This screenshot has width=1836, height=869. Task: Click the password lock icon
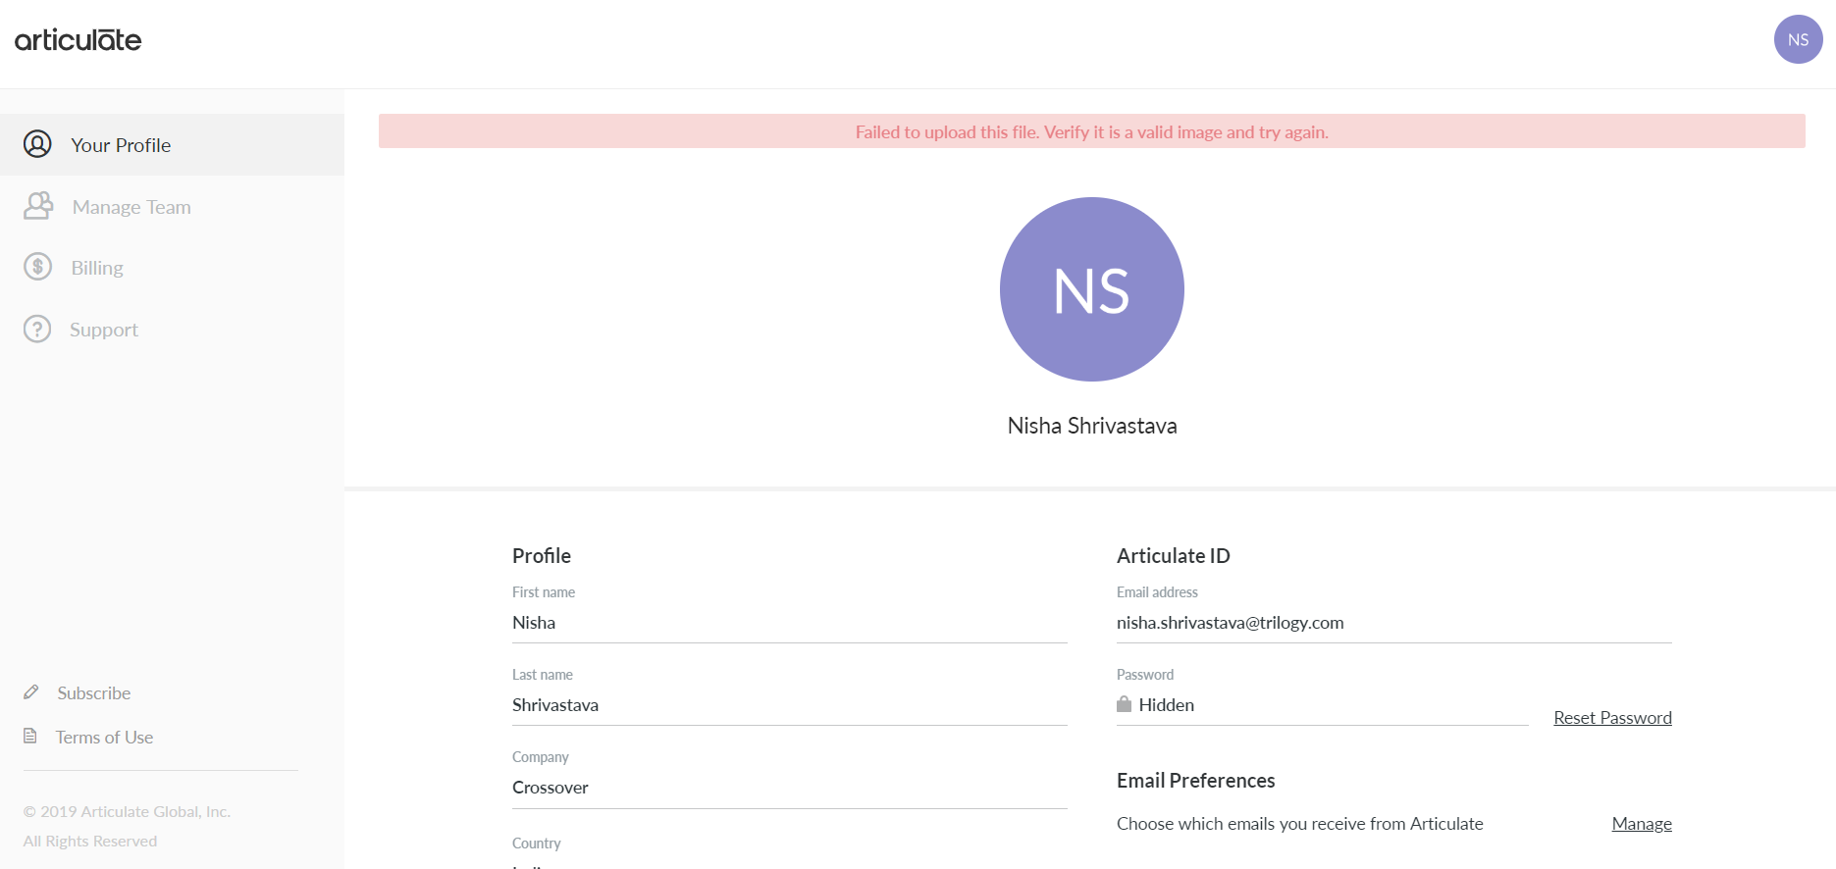pos(1125,704)
